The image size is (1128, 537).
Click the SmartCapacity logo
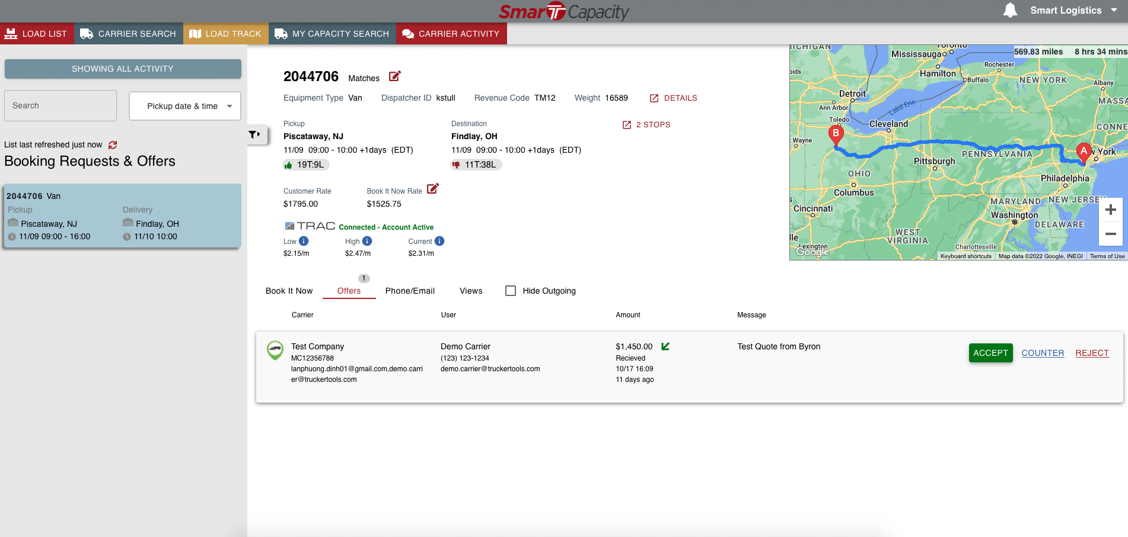click(563, 11)
